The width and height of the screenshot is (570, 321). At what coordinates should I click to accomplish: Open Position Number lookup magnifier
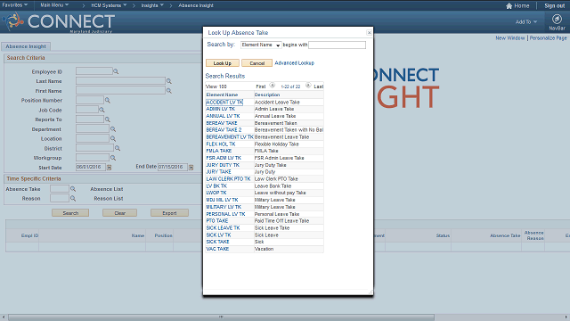pos(107,100)
